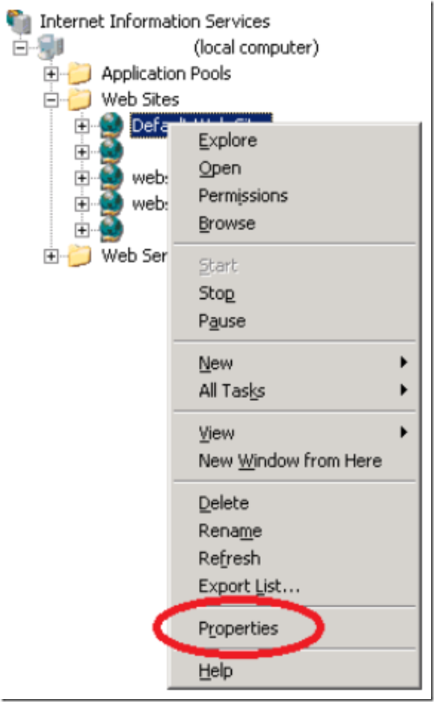Click the Web Sites folder icon
Image resolution: width=434 pixels, height=702 pixels.
[80, 99]
